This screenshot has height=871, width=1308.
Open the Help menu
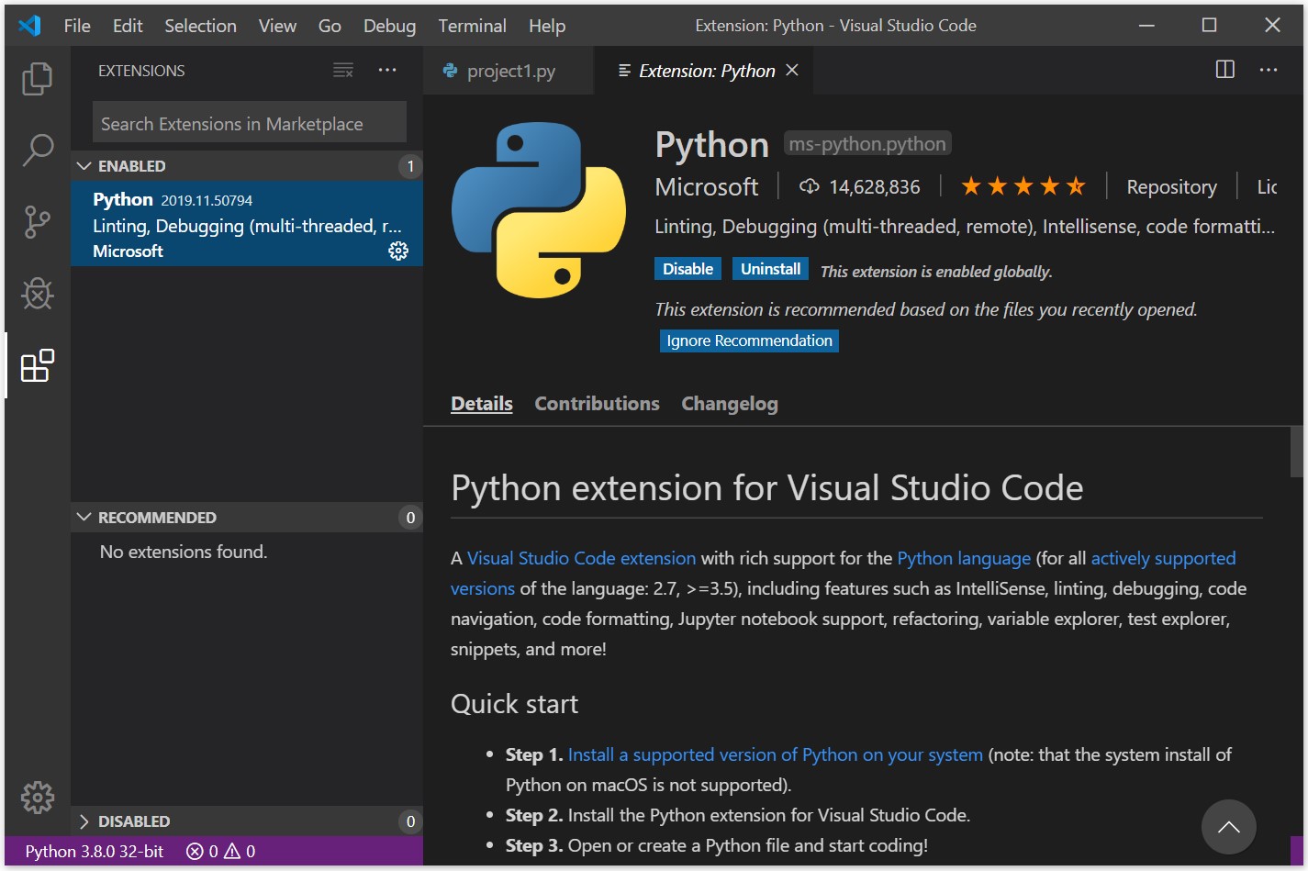(x=547, y=26)
